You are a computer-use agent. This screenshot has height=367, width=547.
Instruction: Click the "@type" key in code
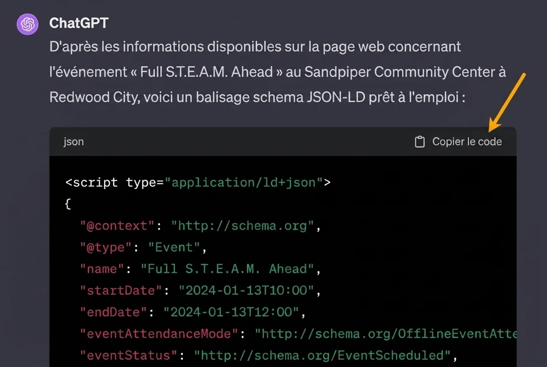[106, 247]
